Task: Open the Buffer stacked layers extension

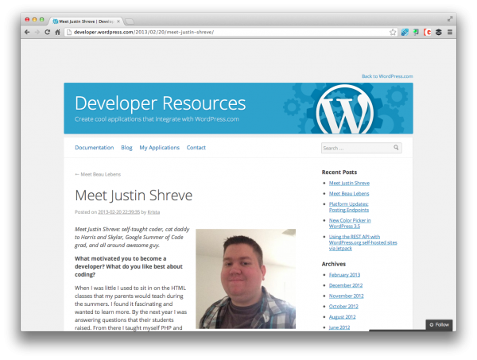Action: click(x=438, y=32)
